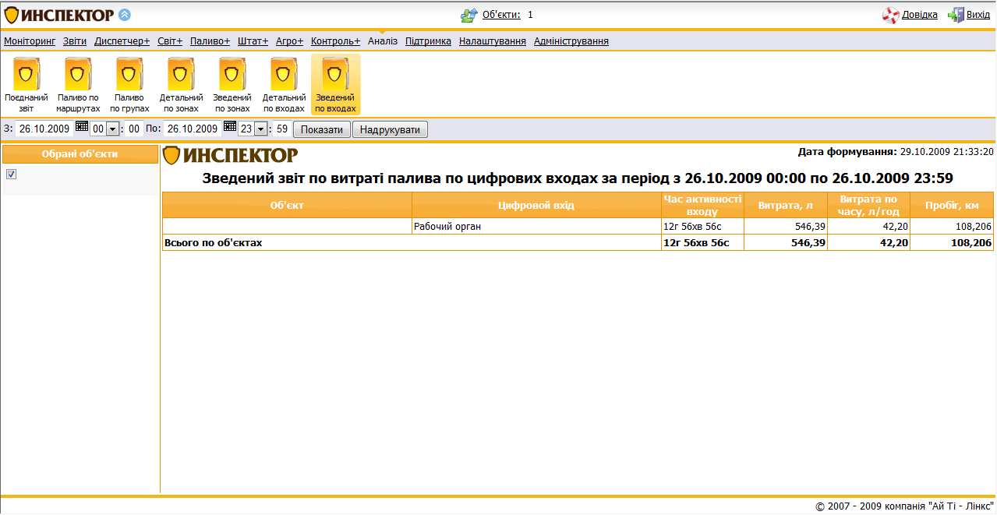The image size is (997, 515).
Task: Click the Витрата, л column header
Action: [x=786, y=205]
